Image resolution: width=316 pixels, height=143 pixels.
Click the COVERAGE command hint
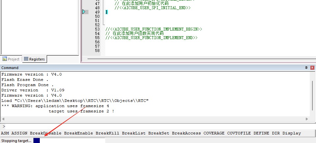point(214,133)
